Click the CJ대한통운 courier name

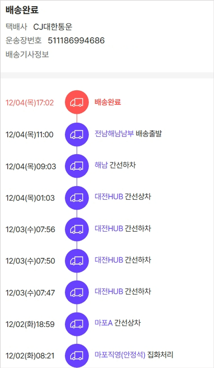53,27
